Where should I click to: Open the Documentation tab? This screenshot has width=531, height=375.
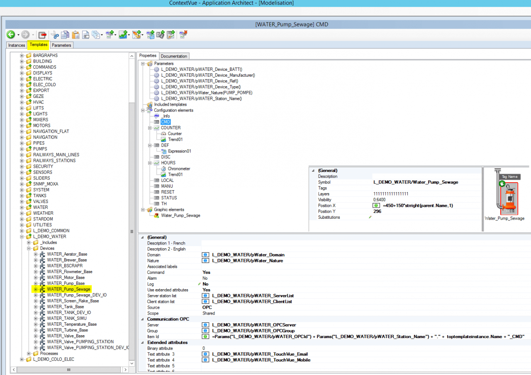(174, 56)
